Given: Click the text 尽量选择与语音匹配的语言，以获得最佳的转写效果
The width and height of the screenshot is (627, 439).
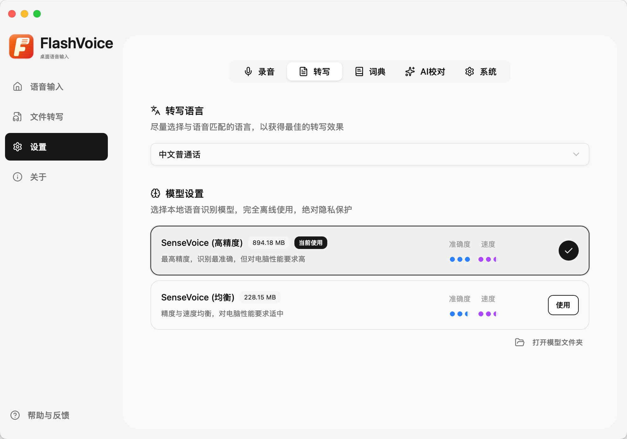Looking at the screenshot, I should (x=247, y=127).
